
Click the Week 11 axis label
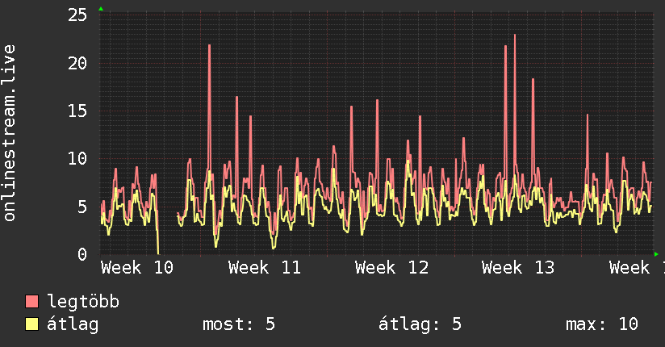pos(264,268)
